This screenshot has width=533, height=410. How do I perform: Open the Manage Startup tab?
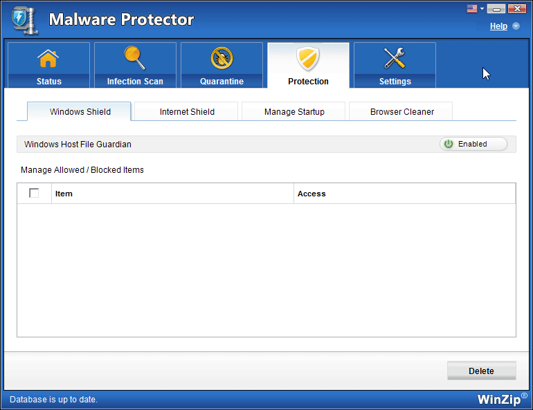(294, 111)
